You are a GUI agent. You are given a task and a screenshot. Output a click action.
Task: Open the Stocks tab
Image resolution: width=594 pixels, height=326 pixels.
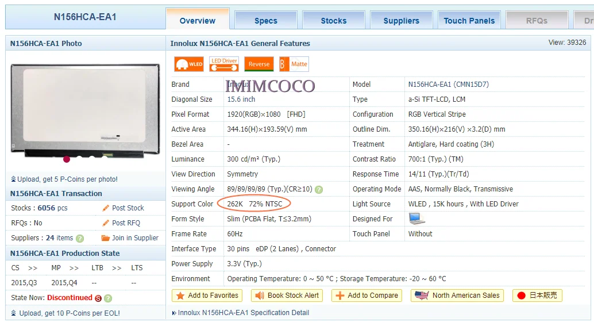coord(334,21)
